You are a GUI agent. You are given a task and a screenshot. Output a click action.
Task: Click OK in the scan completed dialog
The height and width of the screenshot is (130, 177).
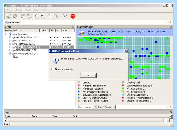click(88, 75)
